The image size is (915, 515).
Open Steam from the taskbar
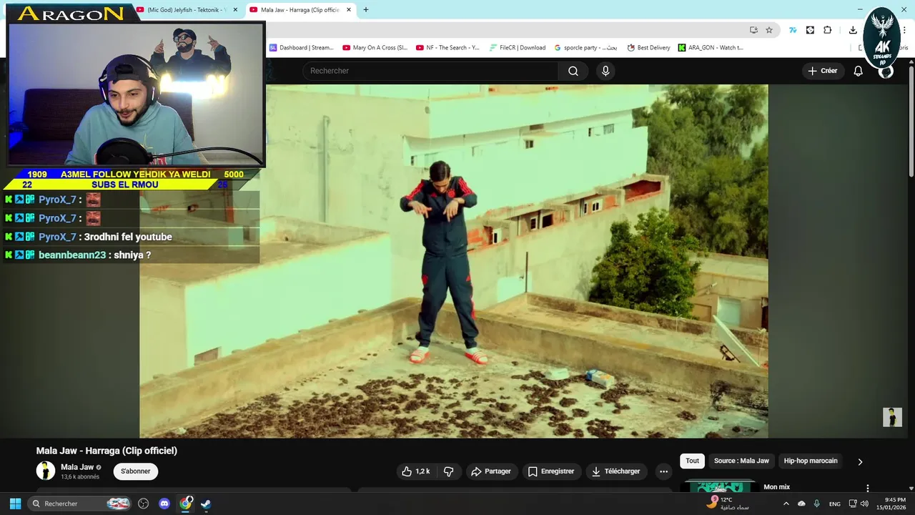(x=206, y=504)
